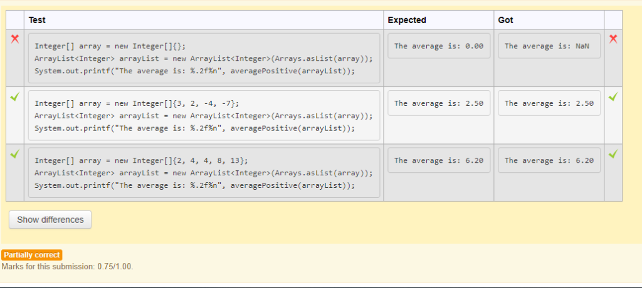Click 'Marks for this submission: 0.75/1.00.' text
Screen dimensions: 642x288
(68, 267)
